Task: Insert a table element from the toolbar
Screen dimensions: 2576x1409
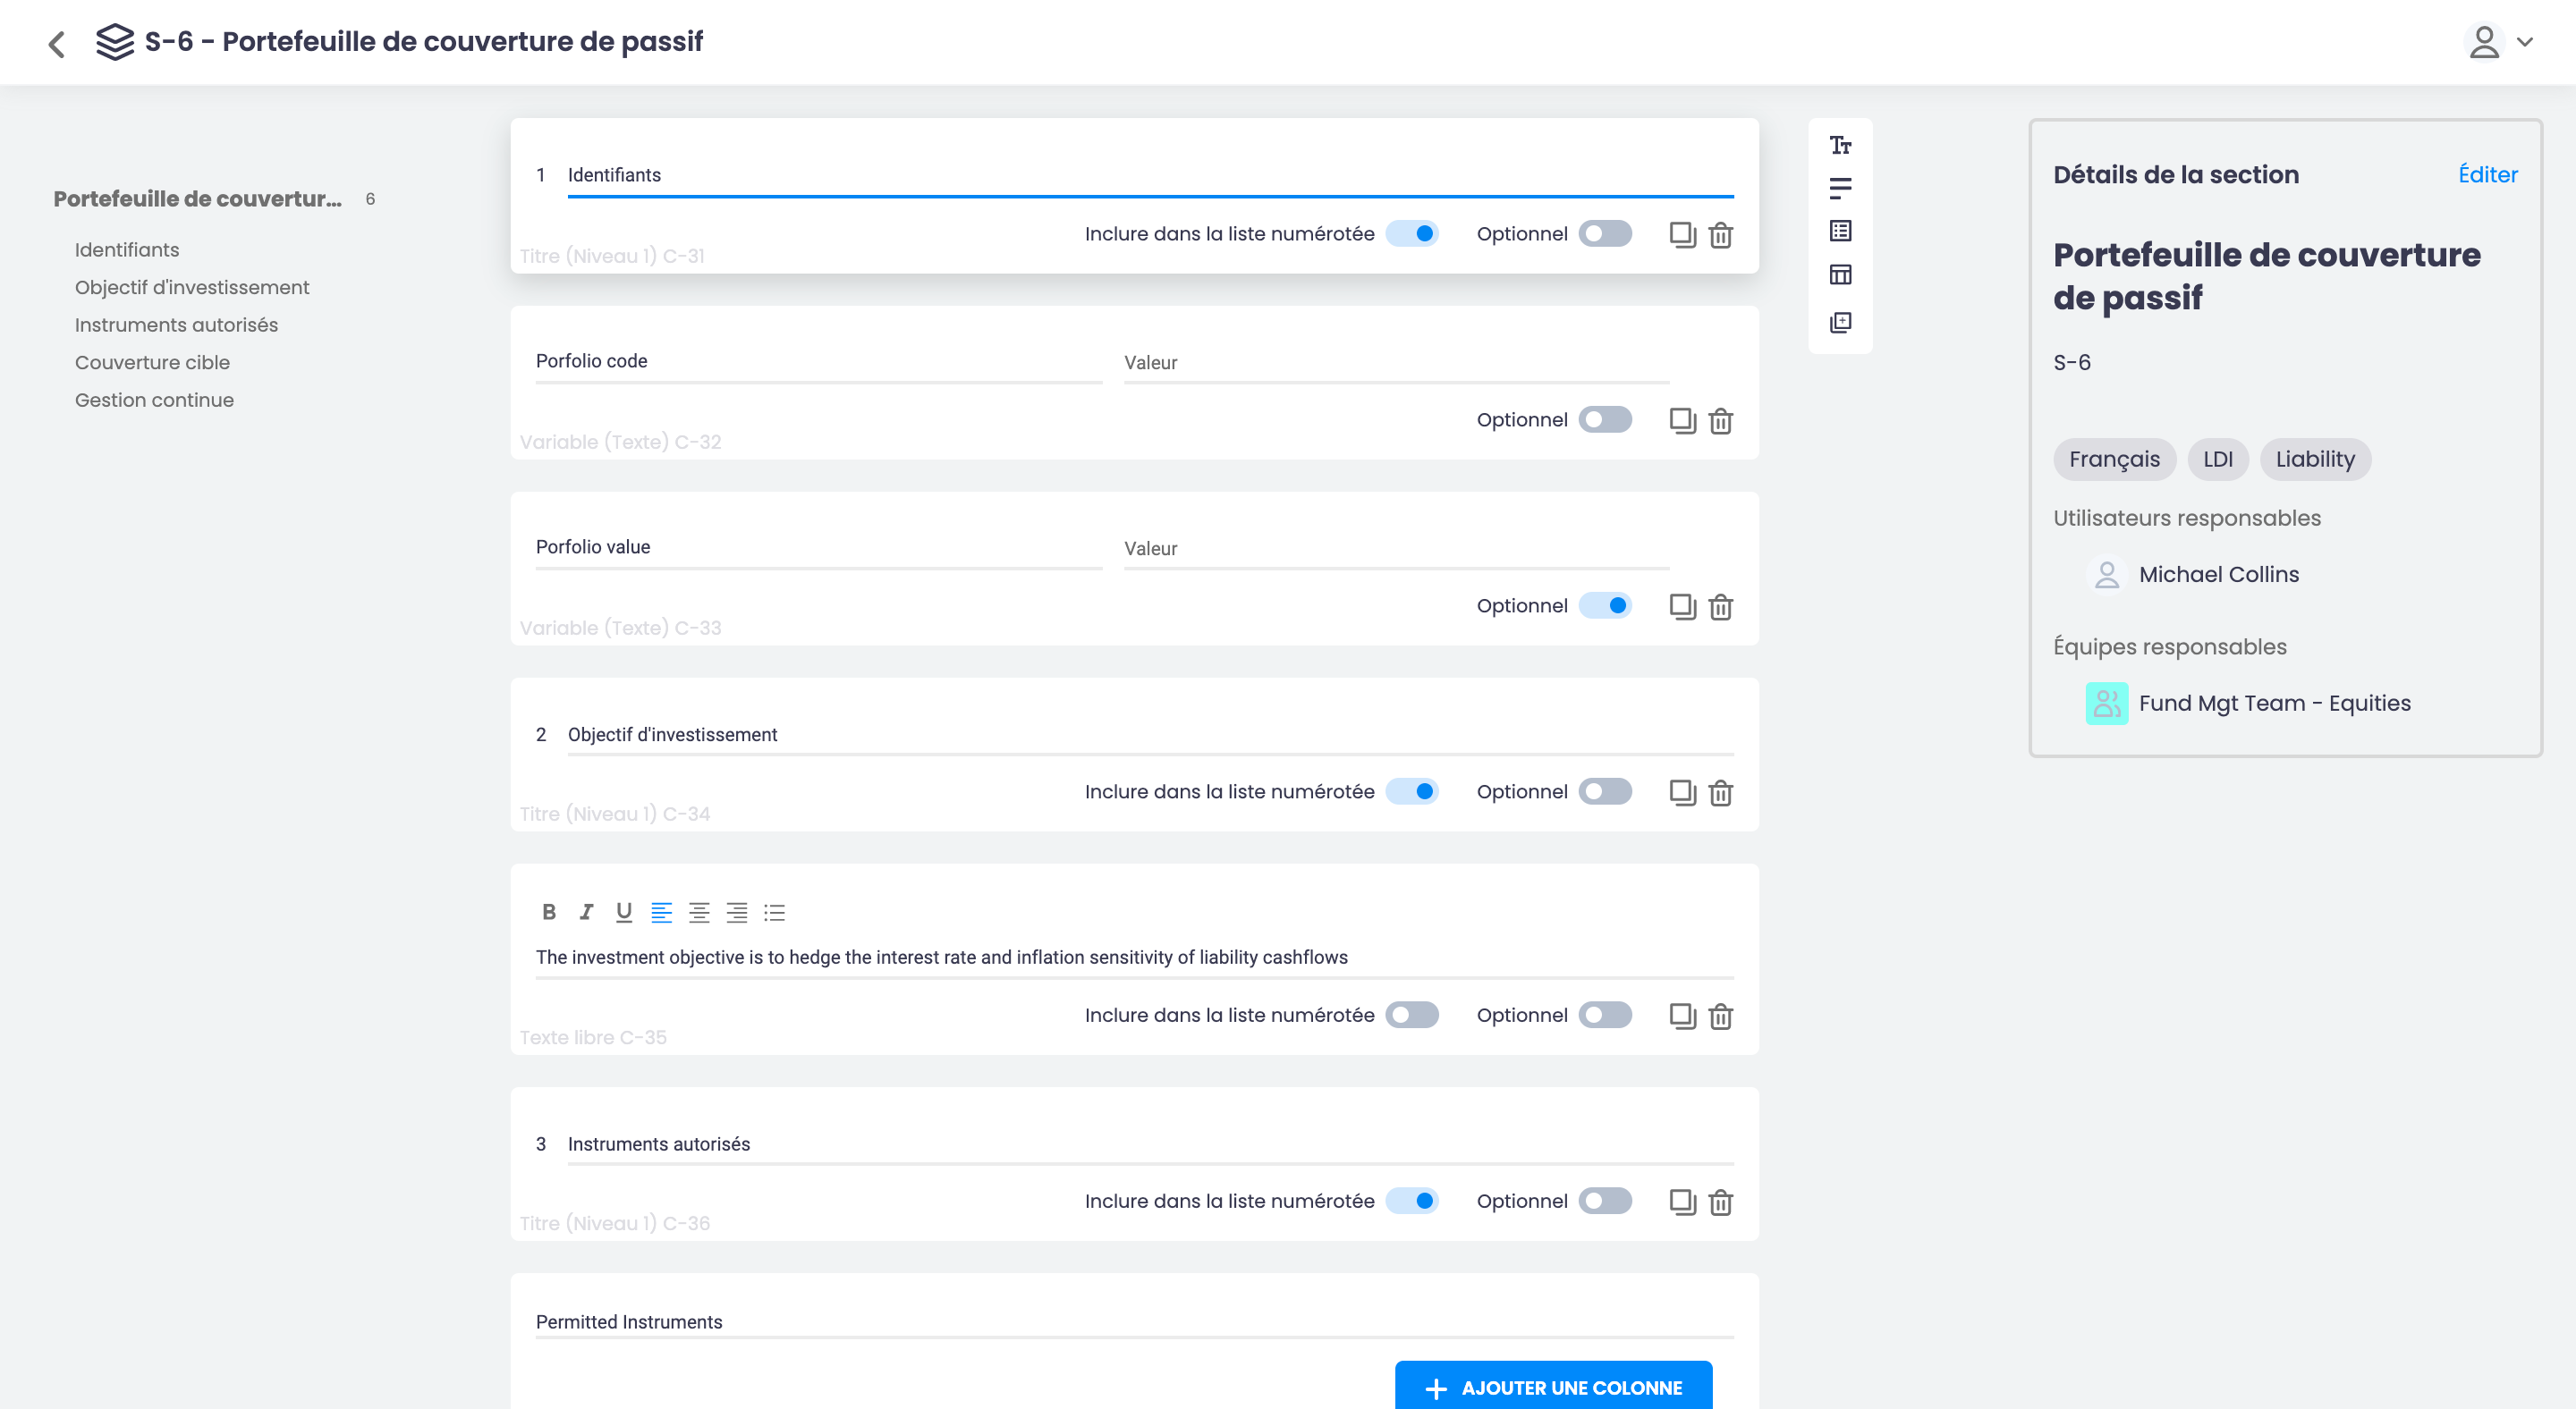Action: coord(1840,273)
